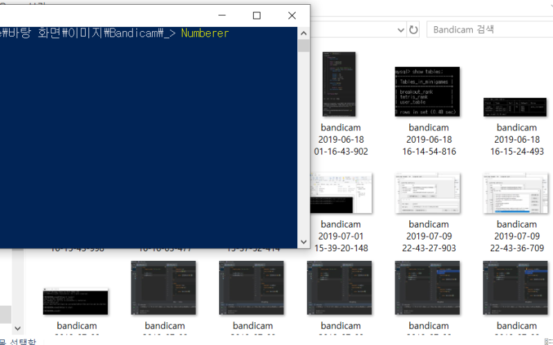Open the address bar history dropdown
Viewport: 553px width, 345px height.
[x=401, y=30]
